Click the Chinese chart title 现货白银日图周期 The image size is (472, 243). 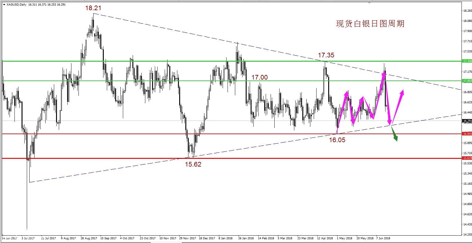(370, 24)
